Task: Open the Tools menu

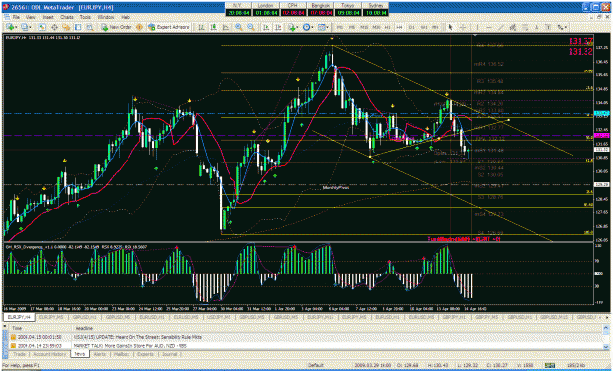Action: [x=85, y=18]
